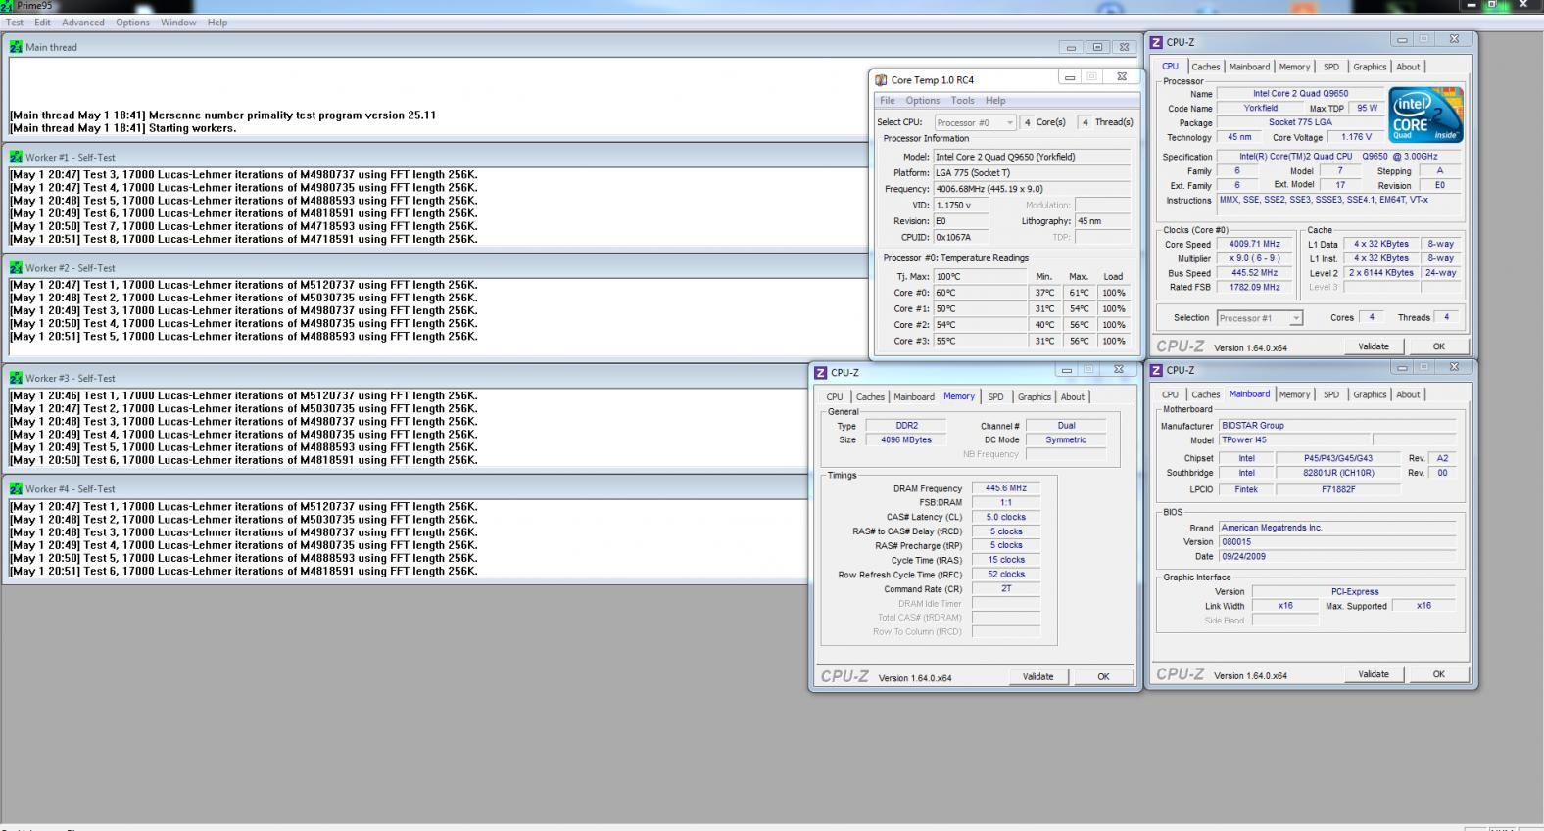Expand the Select CPU dropdown in Core Temp
Image resolution: width=1544 pixels, height=831 pixels.
click(x=1010, y=123)
